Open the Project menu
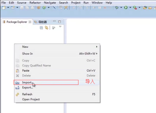 pyautogui.click(x=76, y=3)
